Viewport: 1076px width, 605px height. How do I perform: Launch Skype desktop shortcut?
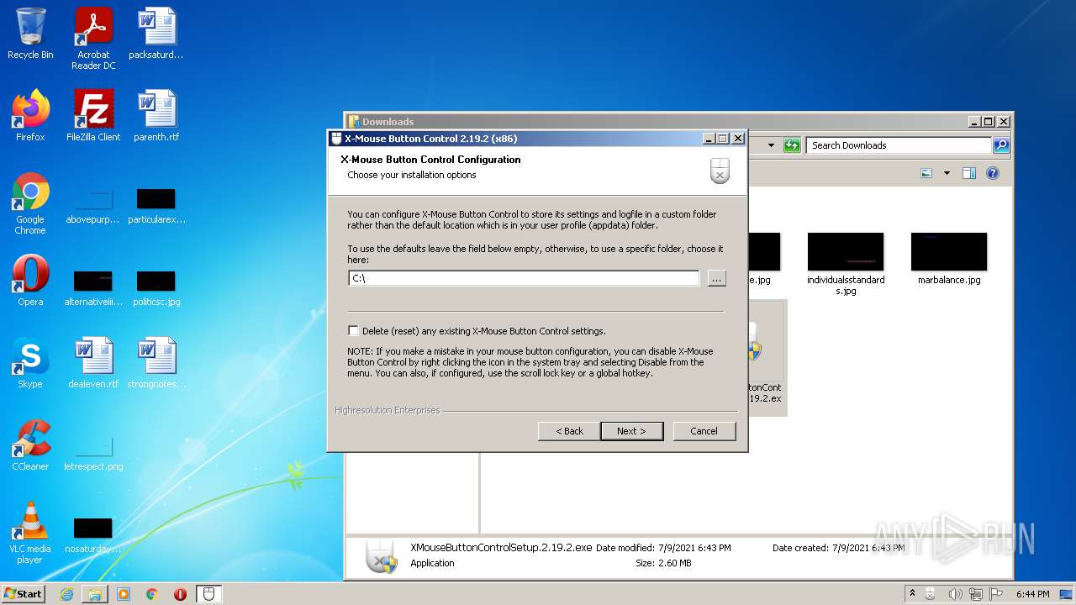click(x=30, y=363)
